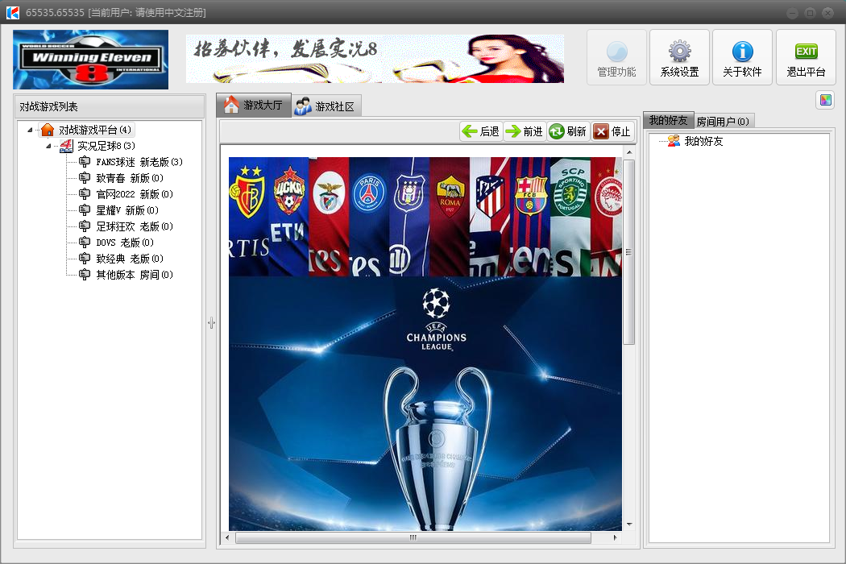The image size is (846, 564).
Task: Open room 致青春 新版 (0)
Action: point(130,178)
